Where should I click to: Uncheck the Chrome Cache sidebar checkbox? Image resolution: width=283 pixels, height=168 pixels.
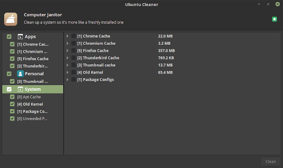(12, 44)
